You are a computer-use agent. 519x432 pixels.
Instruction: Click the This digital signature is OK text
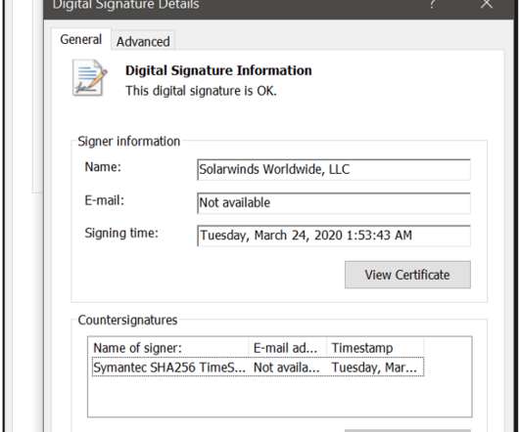click(201, 91)
